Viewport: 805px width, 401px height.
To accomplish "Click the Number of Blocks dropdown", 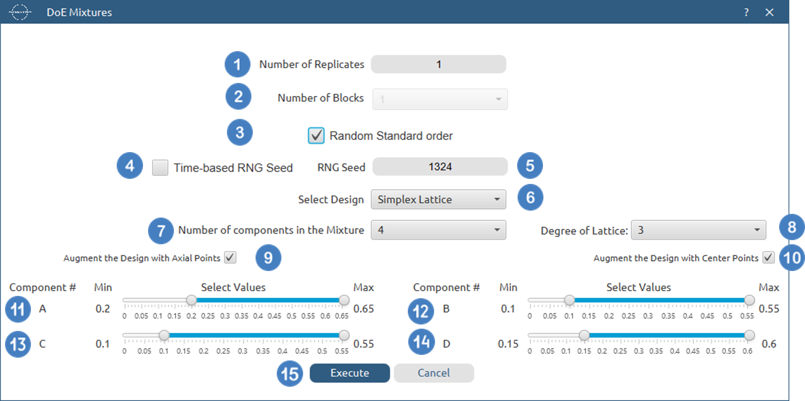I will 440,99.
